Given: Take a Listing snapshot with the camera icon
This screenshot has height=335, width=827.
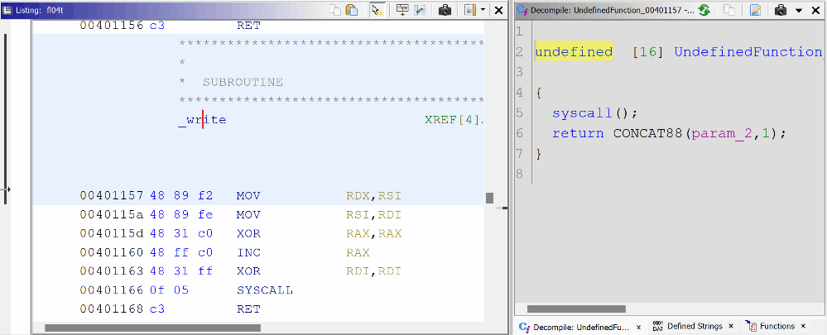Looking at the screenshot, I should click(x=445, y=9).
